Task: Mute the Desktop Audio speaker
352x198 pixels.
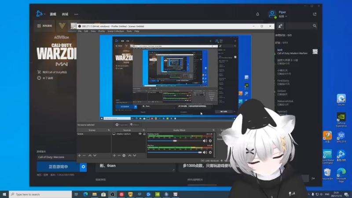Action: coord(205,141)
